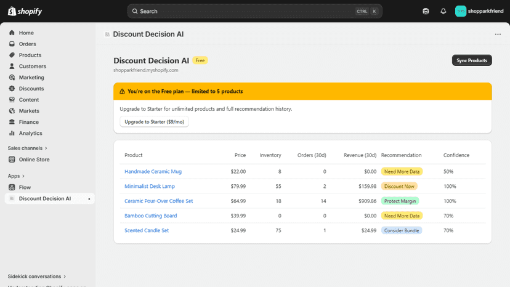Open the shopparkfriend account menu

coord(479,11)
